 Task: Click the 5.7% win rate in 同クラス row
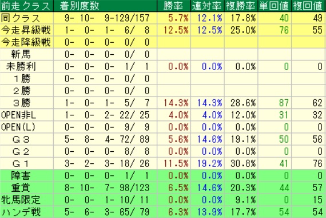[x=174, y=18]
